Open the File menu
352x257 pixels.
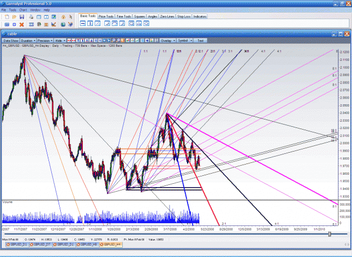3,10
